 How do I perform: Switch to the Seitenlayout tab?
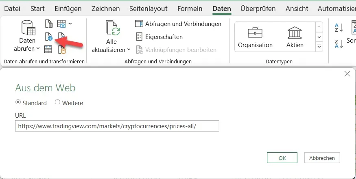[x=149, y=9]
